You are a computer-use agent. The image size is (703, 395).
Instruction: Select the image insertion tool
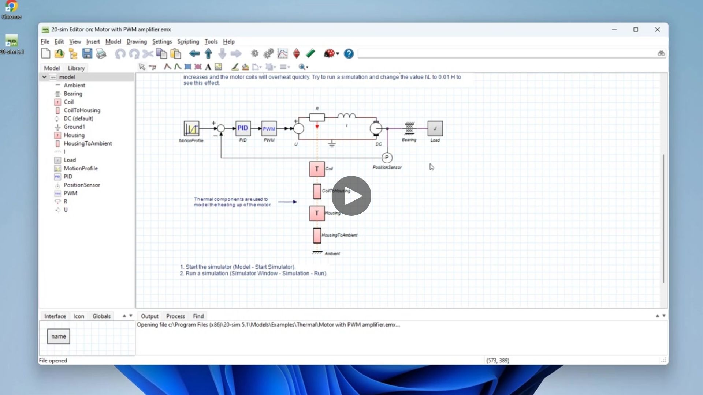tap(218, 67)
